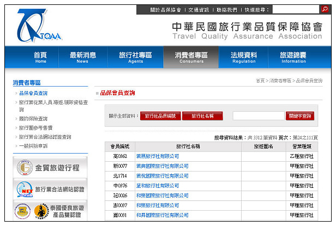Click 交通資訊 in top bar

[199, 10]
